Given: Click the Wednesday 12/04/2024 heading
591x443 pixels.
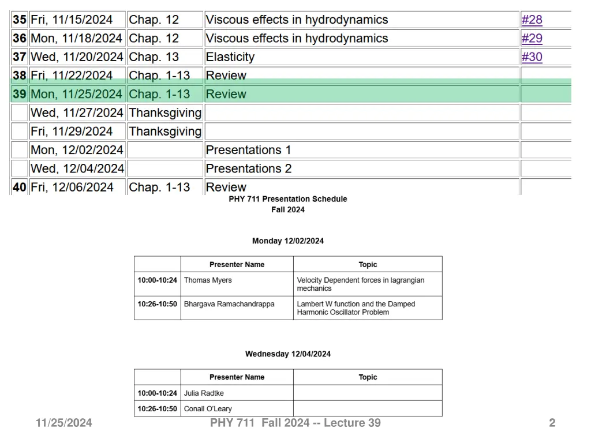Looking at the screenshot, I should click(288, 354).
